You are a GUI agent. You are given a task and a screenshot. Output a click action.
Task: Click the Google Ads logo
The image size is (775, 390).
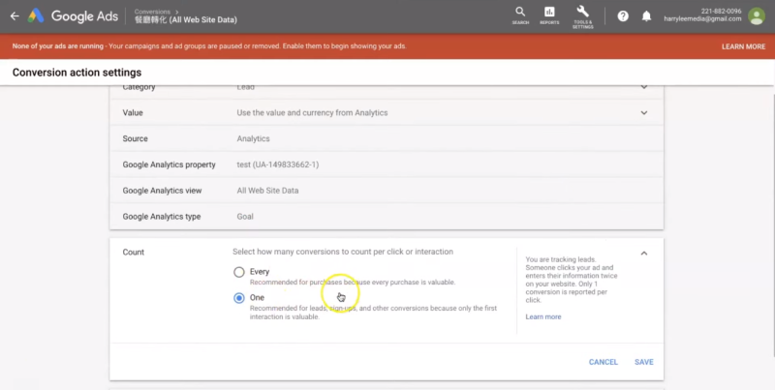coord(37,16)
